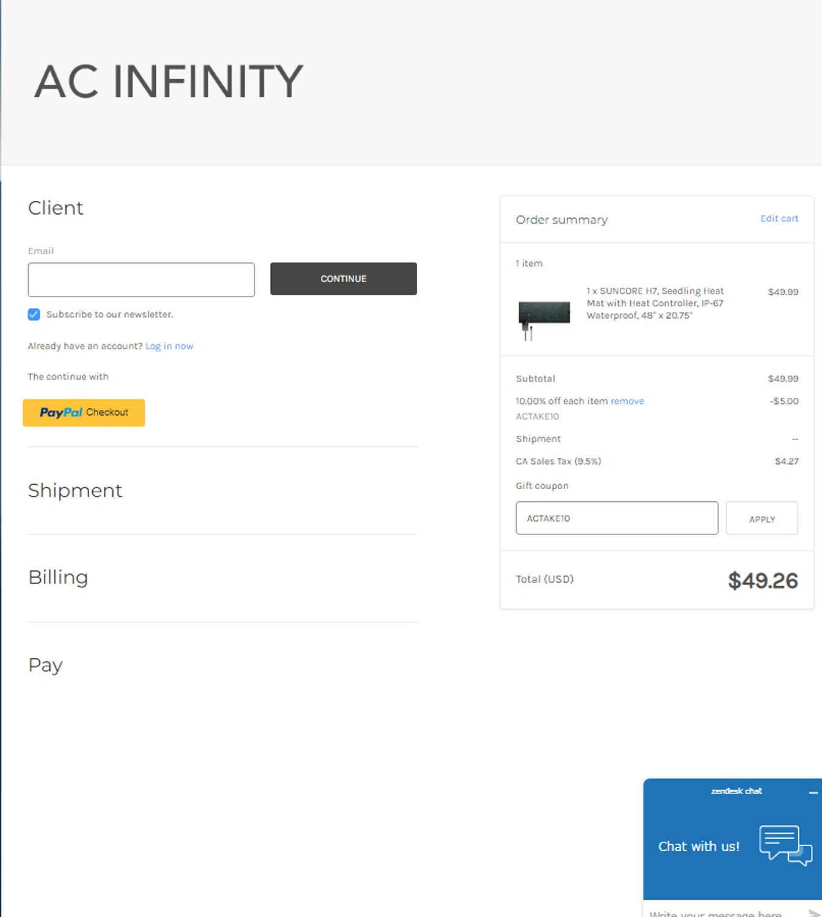The height and width of the screenshot is (917, 822).
Task: Click the SUNCORE H7 heat mat thumbnail
Action: click(x=544, y=320)
